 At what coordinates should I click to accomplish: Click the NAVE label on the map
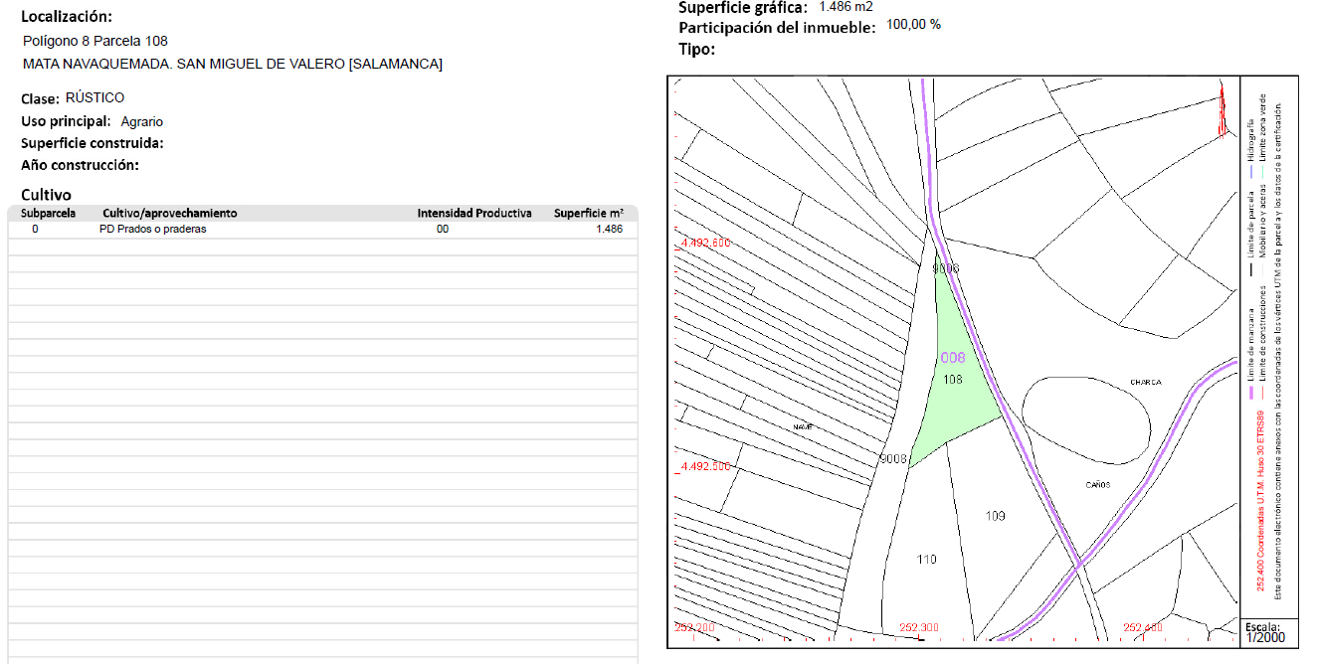click(x=803, y=426)
